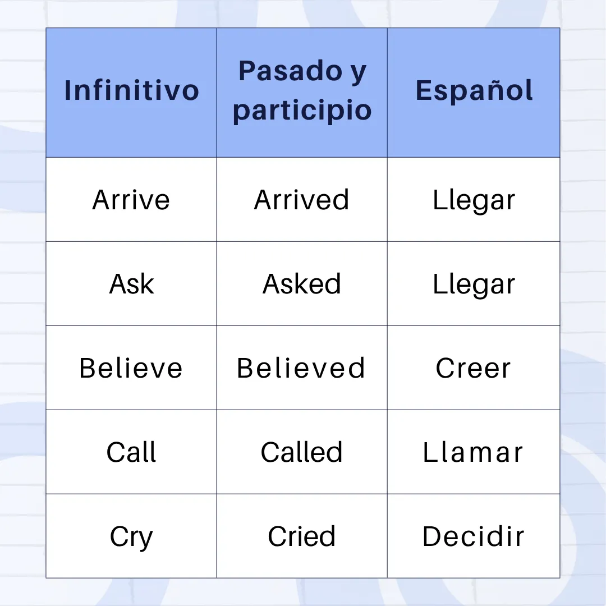Click the Arrive infinitive cell
Viewport: 606px width, 606px height.
click(x=131, y=199)
